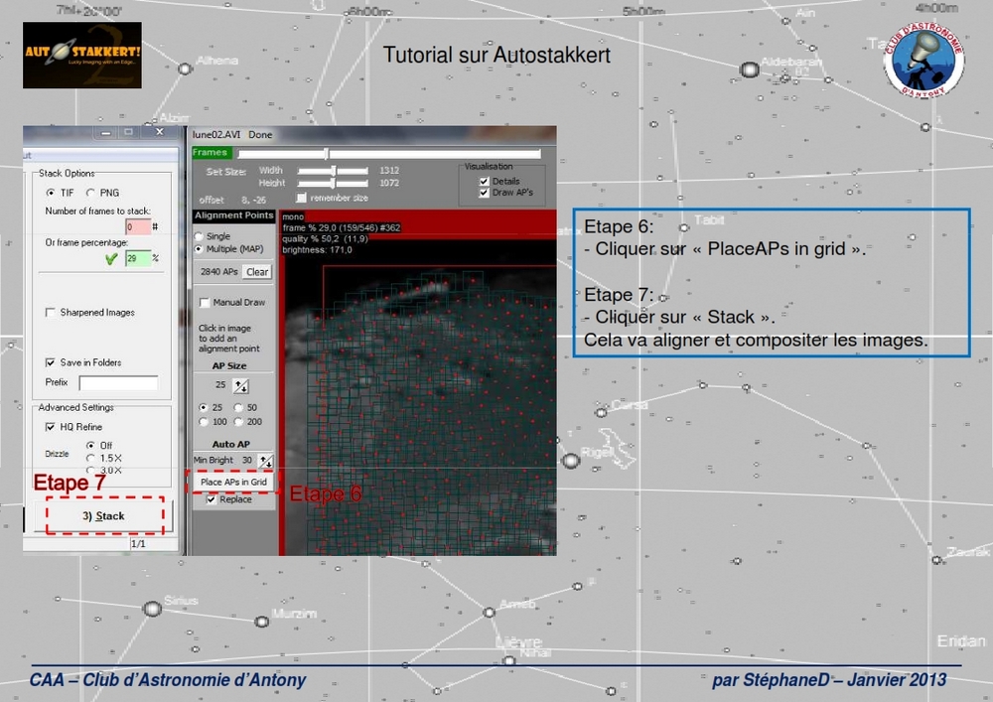Click the number of frames to stack field
993x702 pixels.
point(137,226)
